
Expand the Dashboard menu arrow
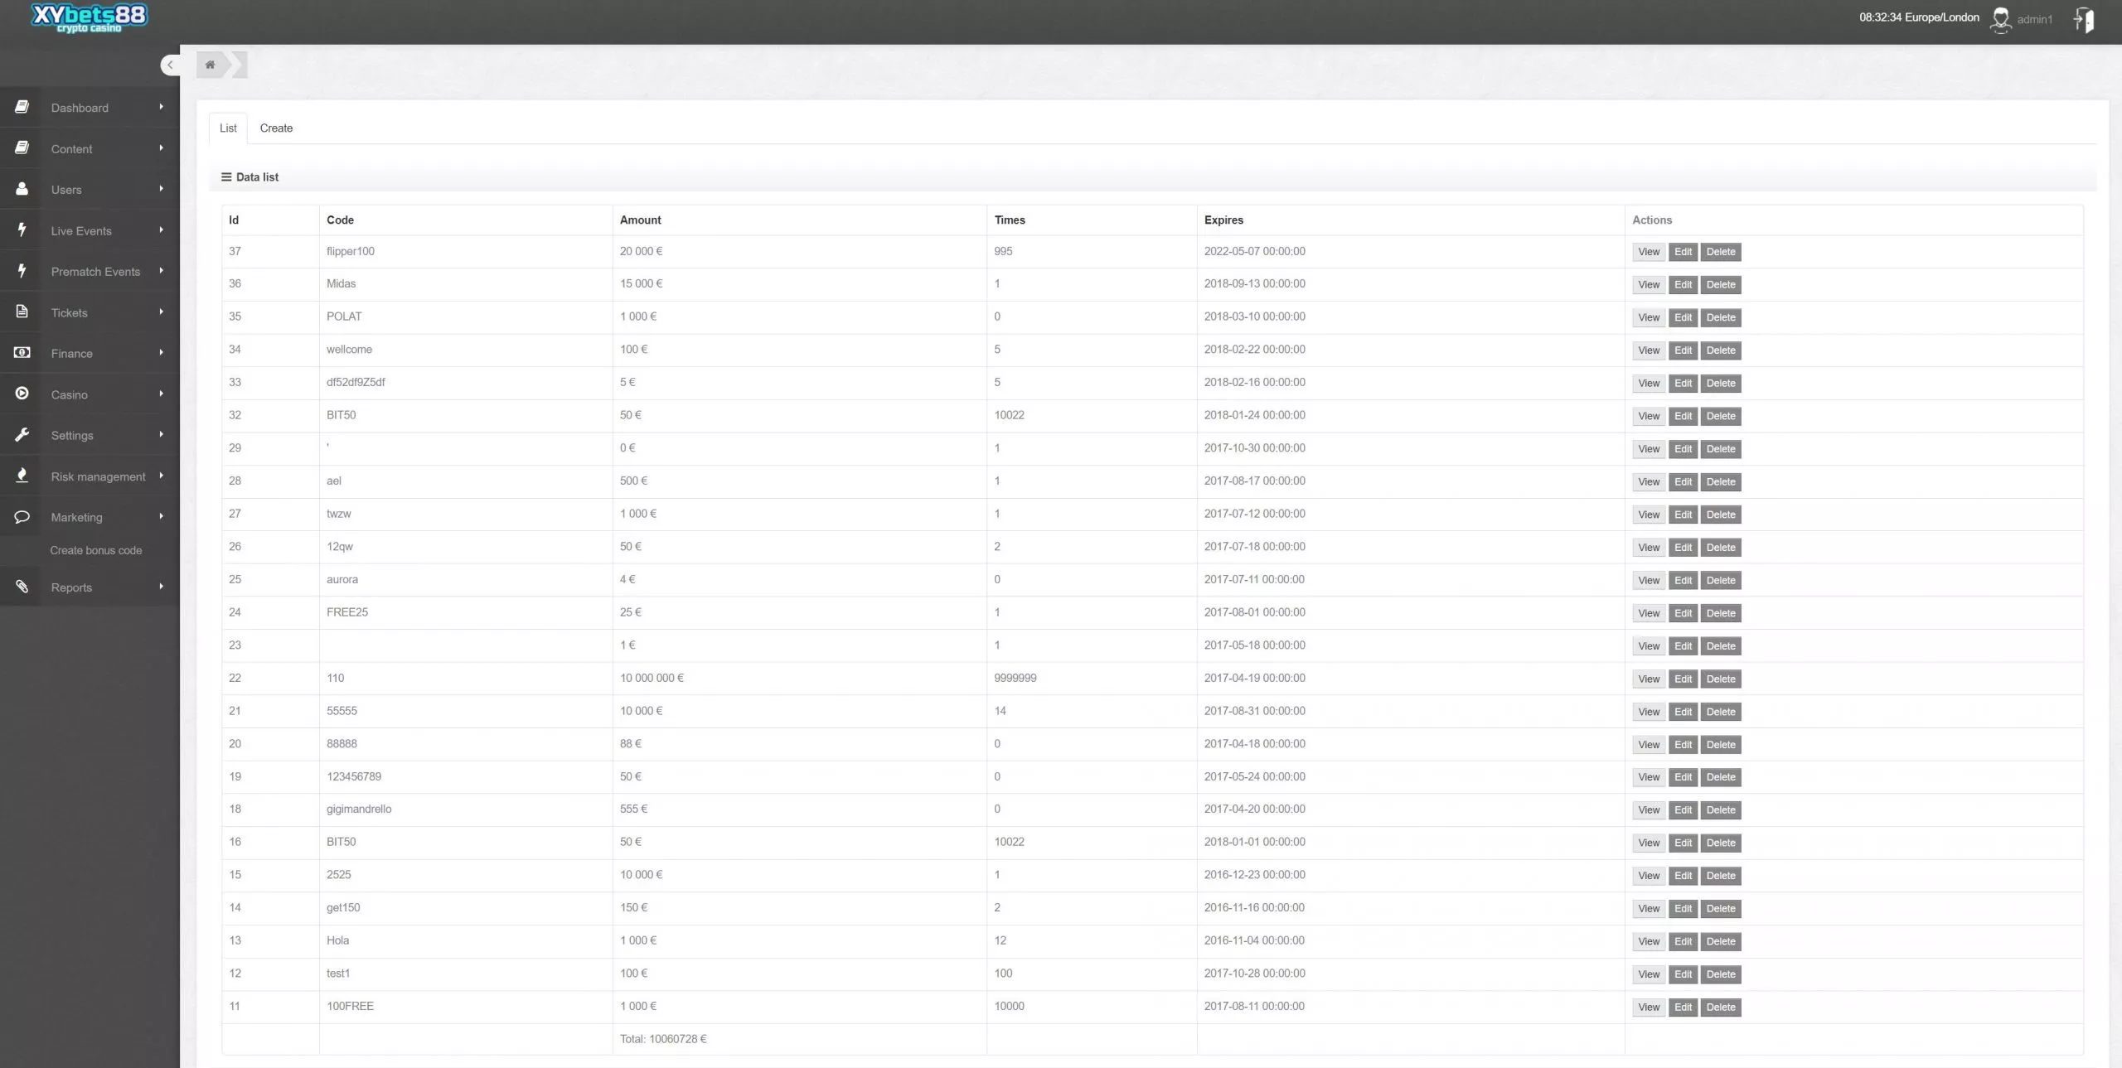click(161, 107)
